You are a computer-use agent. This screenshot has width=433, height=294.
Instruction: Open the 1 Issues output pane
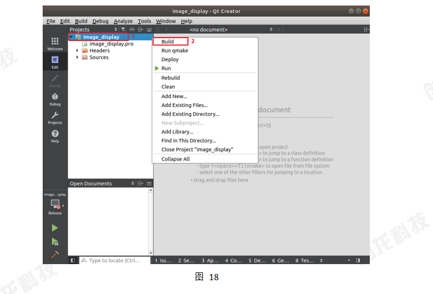tap(163, 260)
